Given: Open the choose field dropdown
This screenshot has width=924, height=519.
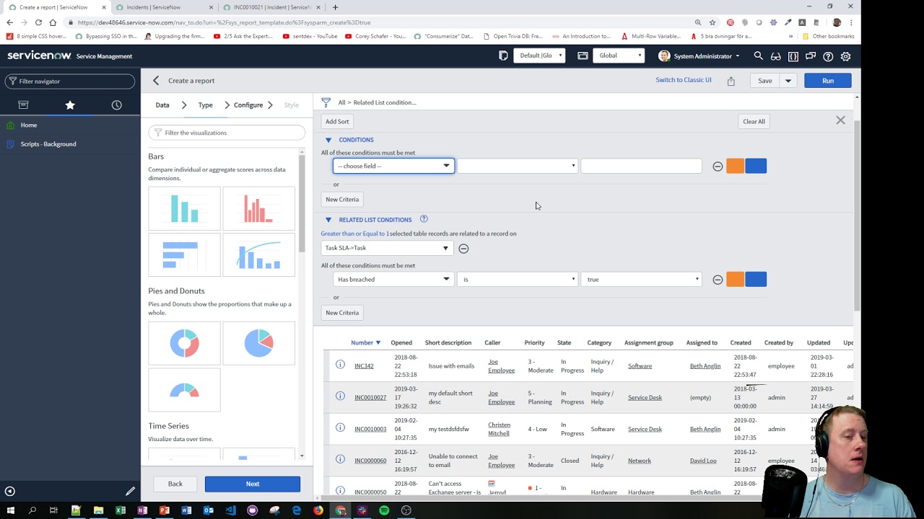Looking at the screenshot, I should [393, 166].
